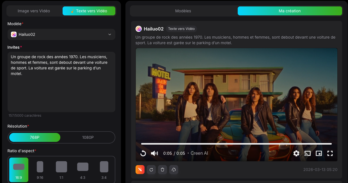348x183 pixels.
Task: Choose the 1:1 aspect ratio
Action: point(61,170)
